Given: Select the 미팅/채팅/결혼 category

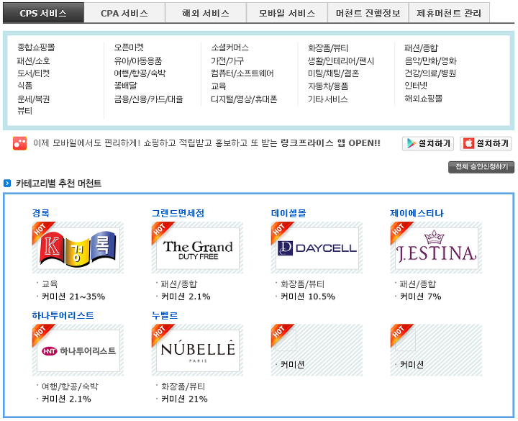Looking at the screenshot, I should pyautogui.click(x=333, y=73).
